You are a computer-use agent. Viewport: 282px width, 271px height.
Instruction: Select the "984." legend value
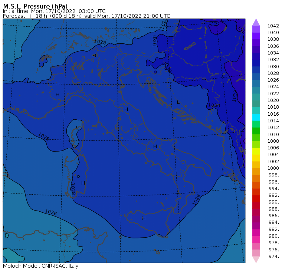click(274, 222)
